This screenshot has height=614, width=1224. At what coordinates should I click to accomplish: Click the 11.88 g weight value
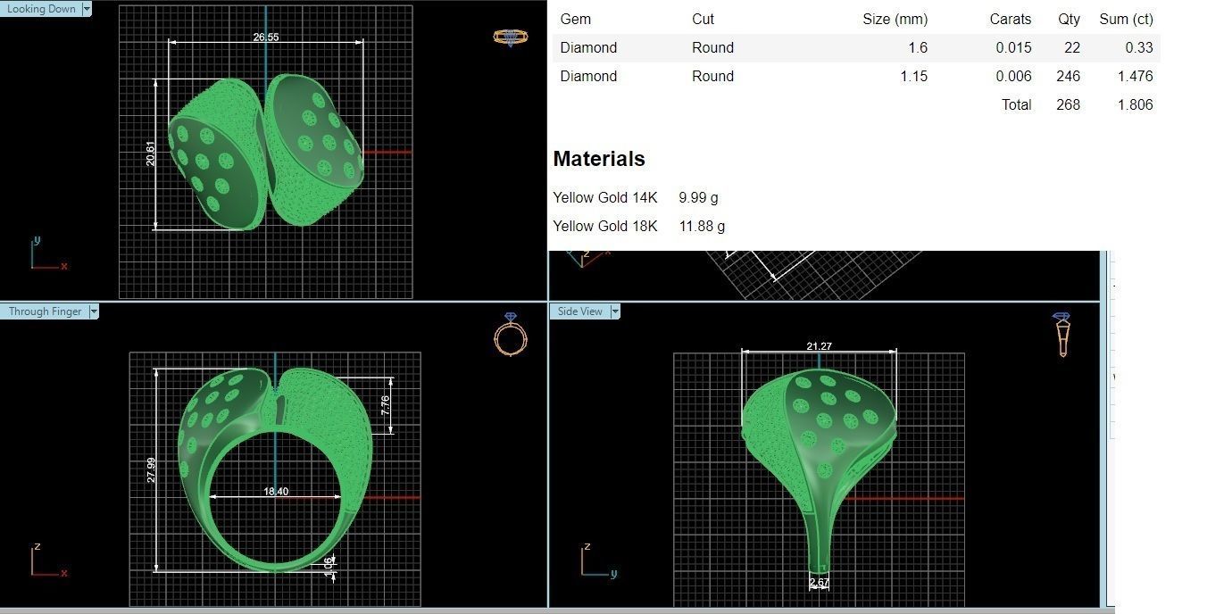(702, 226)
